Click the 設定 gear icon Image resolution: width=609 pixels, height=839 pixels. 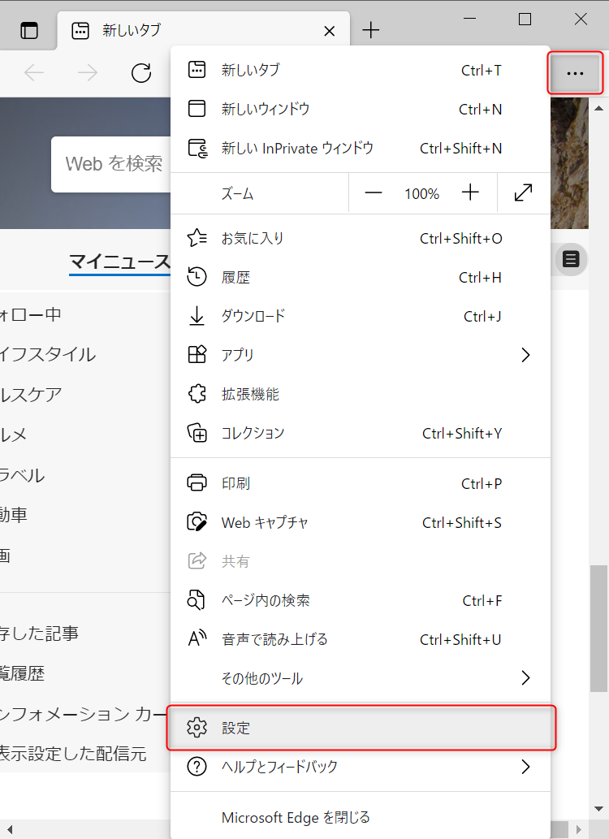197,728
